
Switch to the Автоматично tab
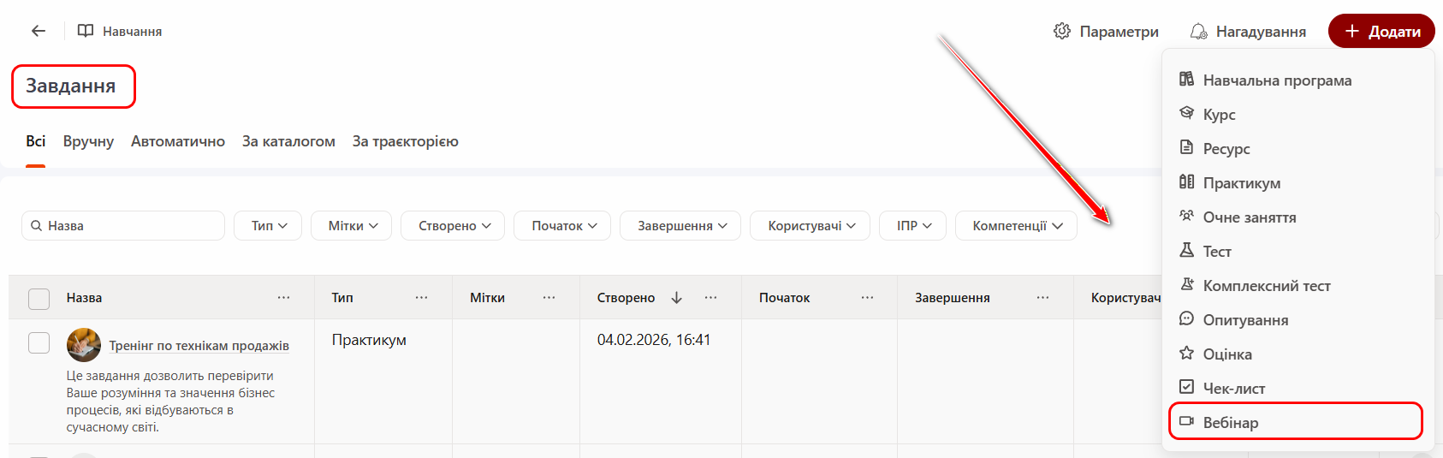point(178,142)
